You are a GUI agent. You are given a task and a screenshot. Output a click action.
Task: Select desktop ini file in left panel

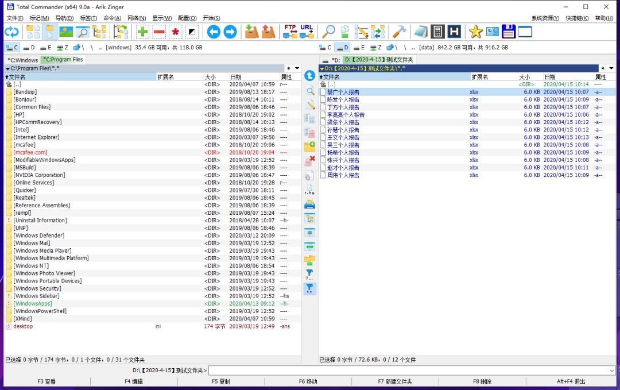click(153, 326)
